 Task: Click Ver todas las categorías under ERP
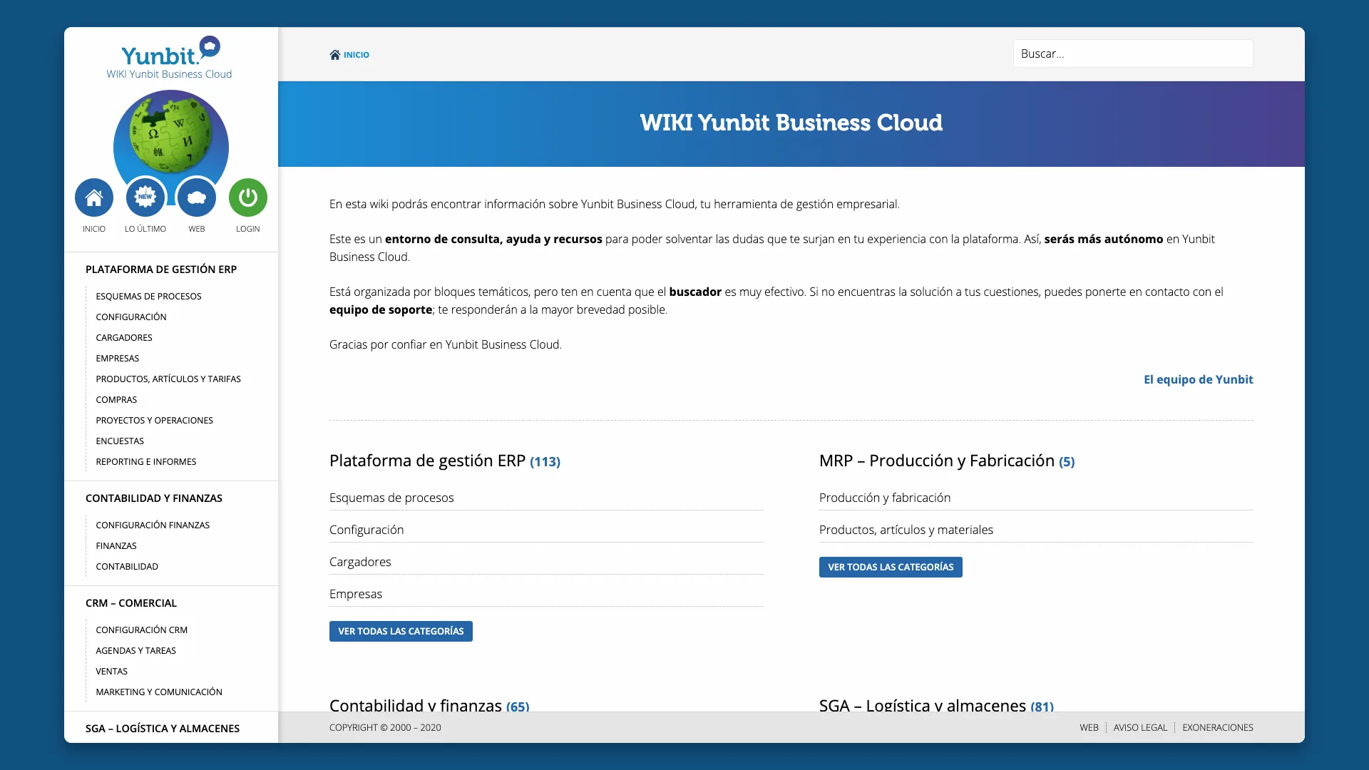point(401,631)
